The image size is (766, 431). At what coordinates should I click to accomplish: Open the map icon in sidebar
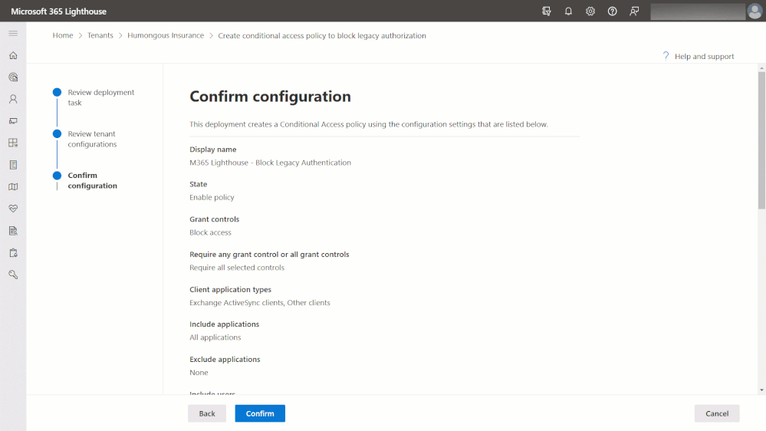point(13,186)
